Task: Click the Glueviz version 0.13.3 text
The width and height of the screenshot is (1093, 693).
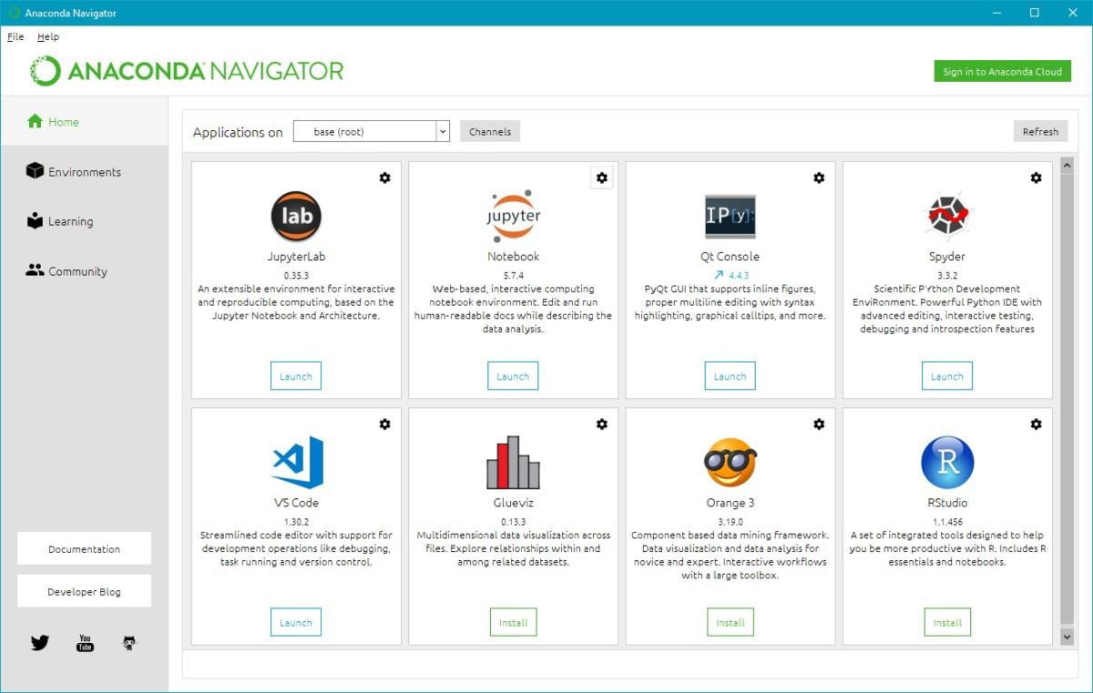Action: [x=513, y=522]
